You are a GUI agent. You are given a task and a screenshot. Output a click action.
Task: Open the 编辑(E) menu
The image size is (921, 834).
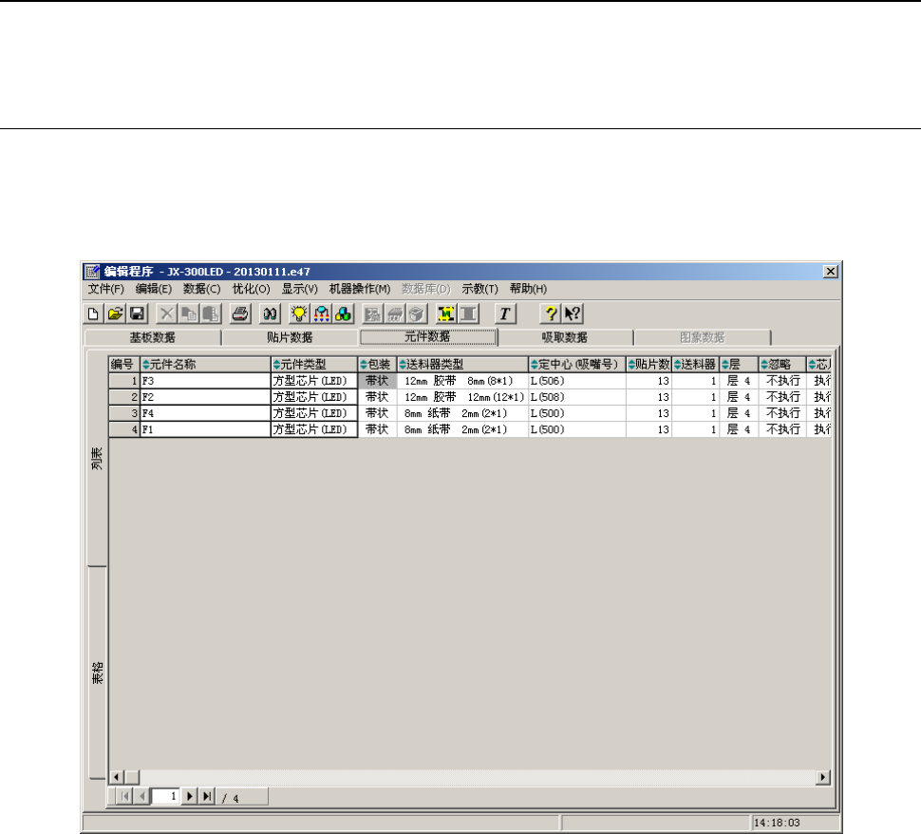pos(153,289)
